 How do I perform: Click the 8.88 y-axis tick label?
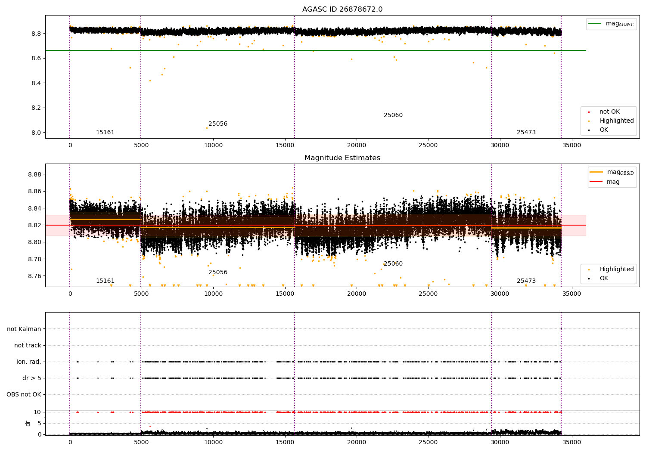pos(34,174)
